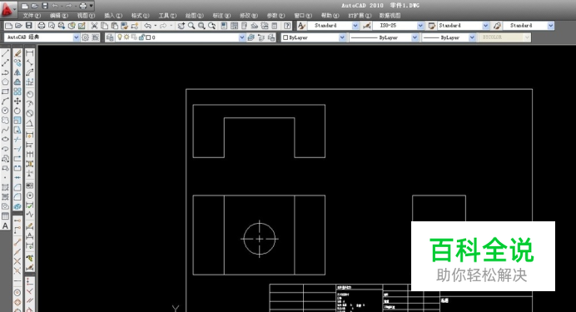Image resolution: width=576 pixels, height=312 pixels.
Task: Open the 修改 menu
Action: point(249,16)
